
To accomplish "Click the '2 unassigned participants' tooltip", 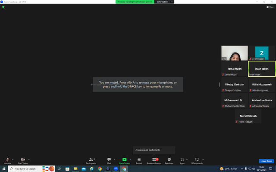I will pos(154,150).
